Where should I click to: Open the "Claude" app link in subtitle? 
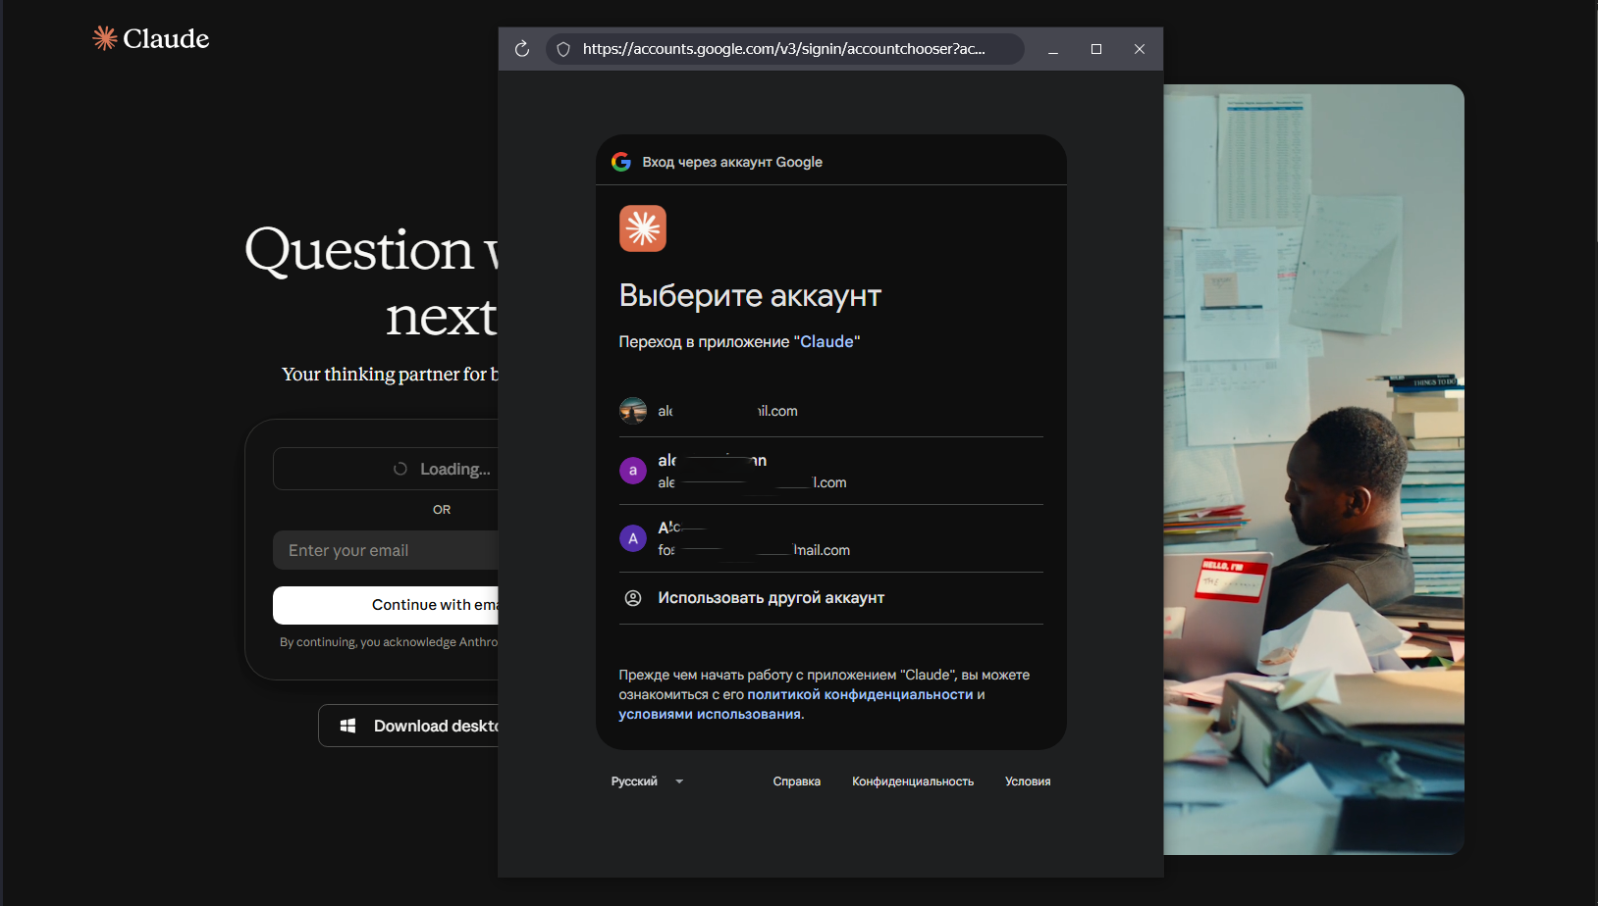pyautogui.click(x=827, y=342)
